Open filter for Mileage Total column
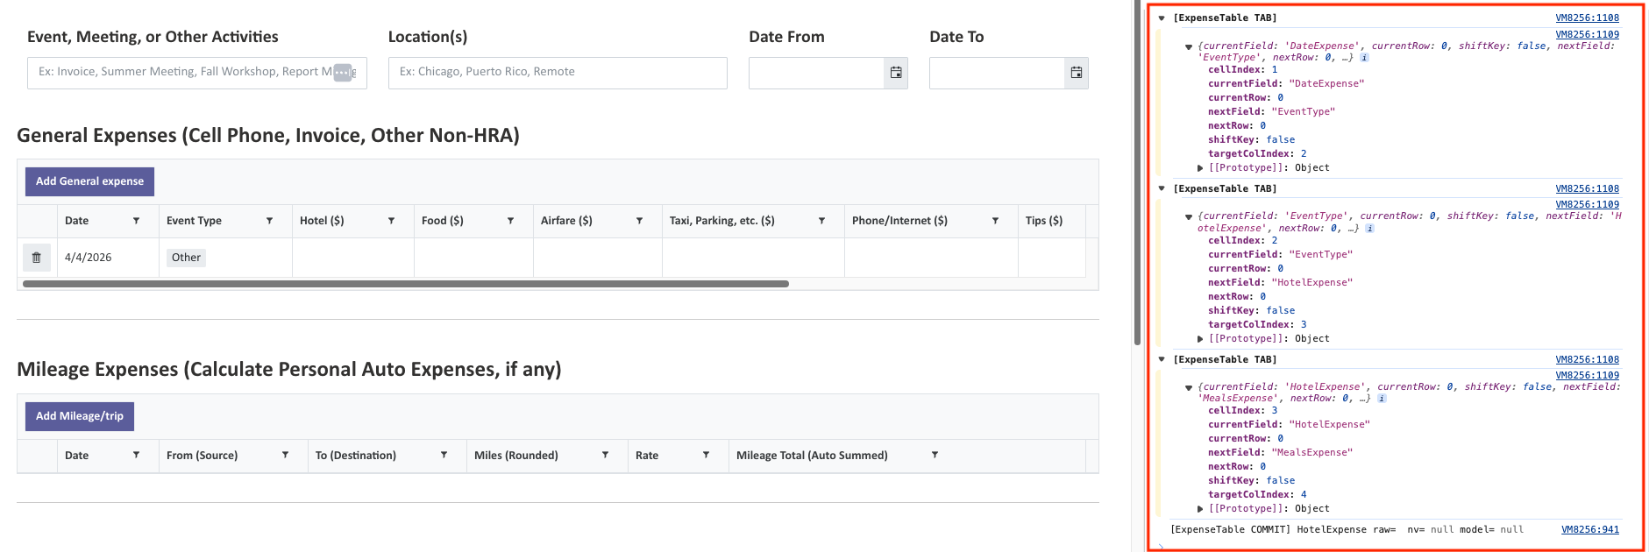This screenshot has width=1649, height=552. [935, 456]
